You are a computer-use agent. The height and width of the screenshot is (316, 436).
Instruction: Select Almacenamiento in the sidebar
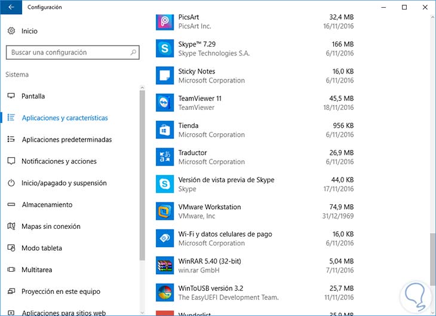click(47, 205)
